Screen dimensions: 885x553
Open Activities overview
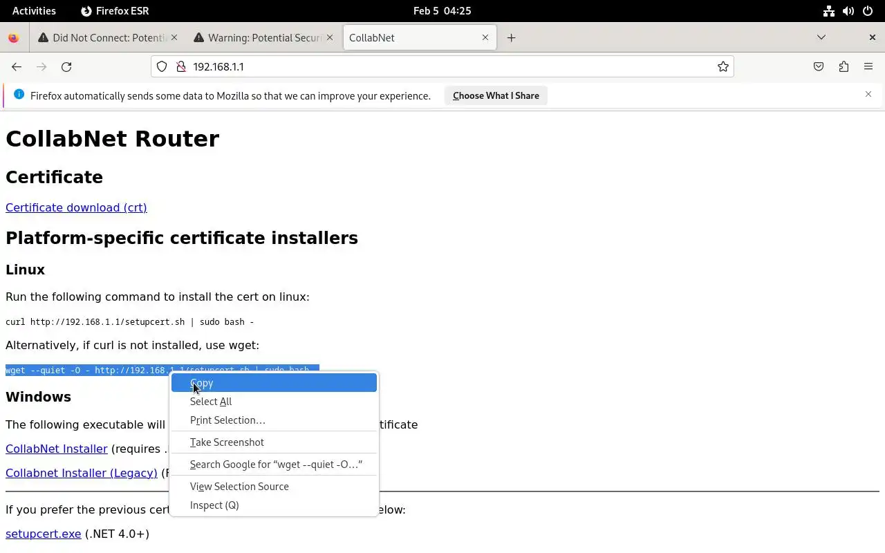tap(34, 11)
